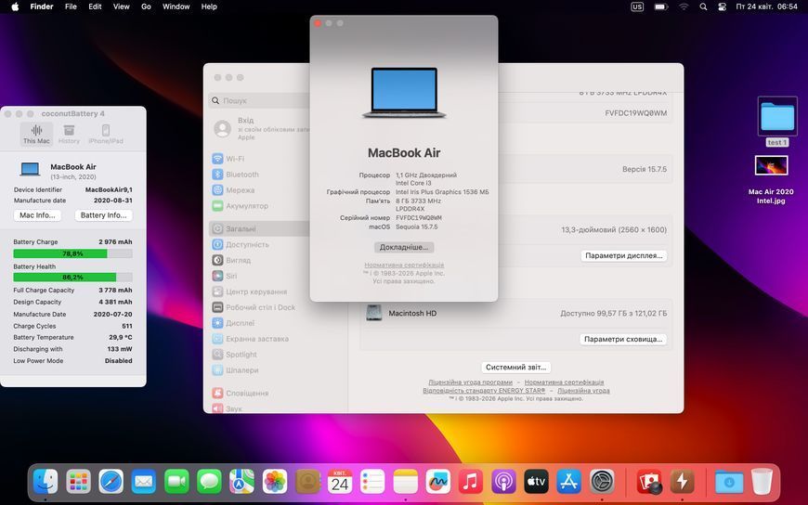808x505 pixels.
Task: Open the Apple menu
Action: 15,6
